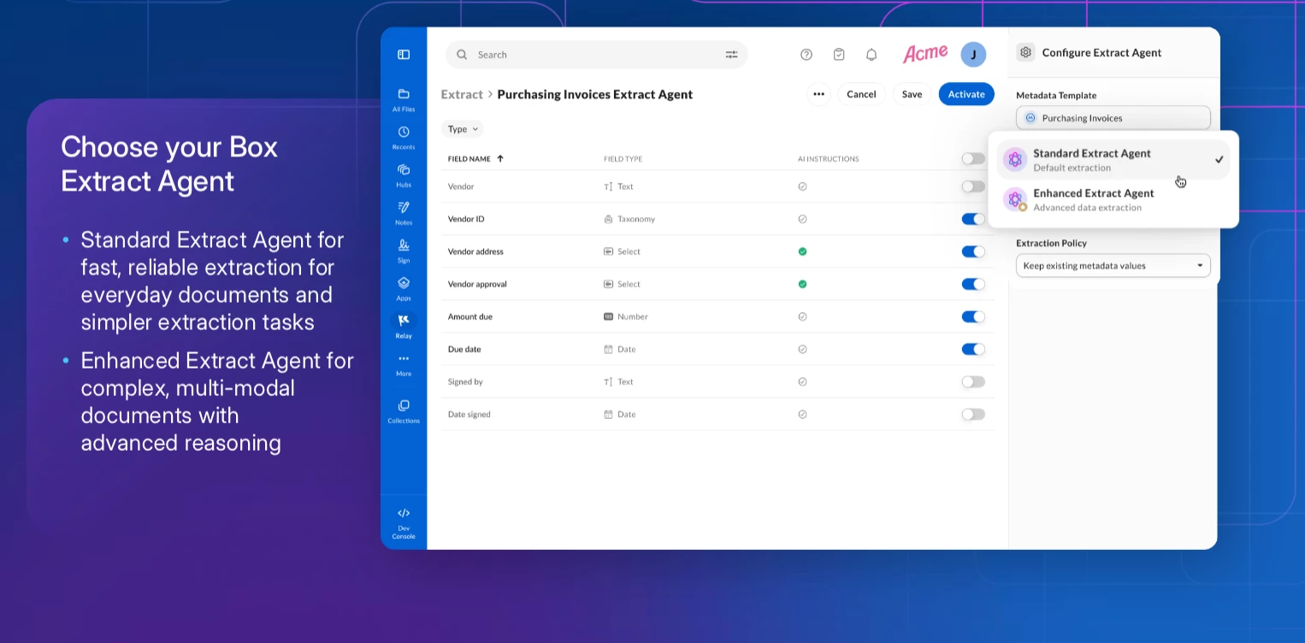Click the Acme logo

point(925,54)
